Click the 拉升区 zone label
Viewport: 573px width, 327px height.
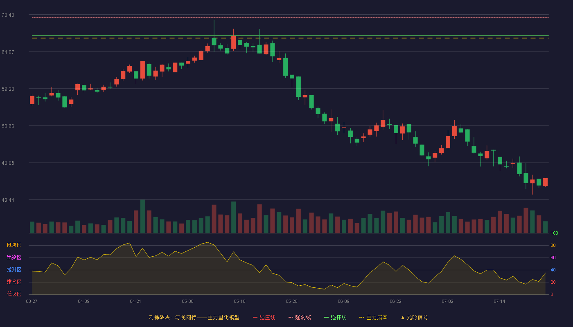pos(14,270)
